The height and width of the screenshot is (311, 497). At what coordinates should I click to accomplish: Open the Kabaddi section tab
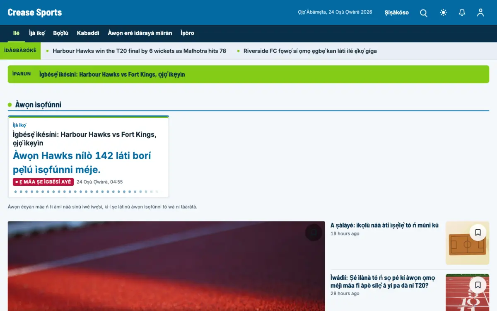pyautogui.click(x=88, y=33)
